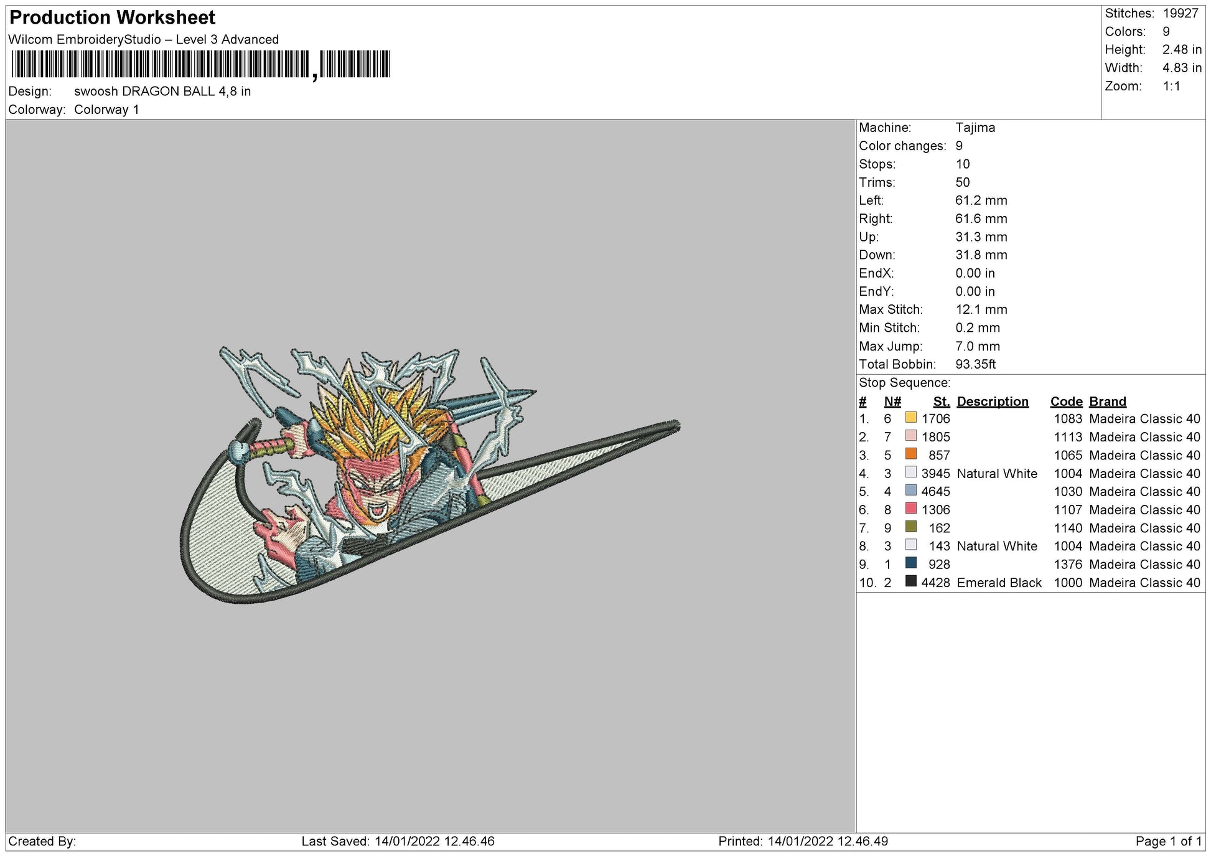Click the first Natural White description in stop 4
This screenshot has height=856, width=1211.
996,474
